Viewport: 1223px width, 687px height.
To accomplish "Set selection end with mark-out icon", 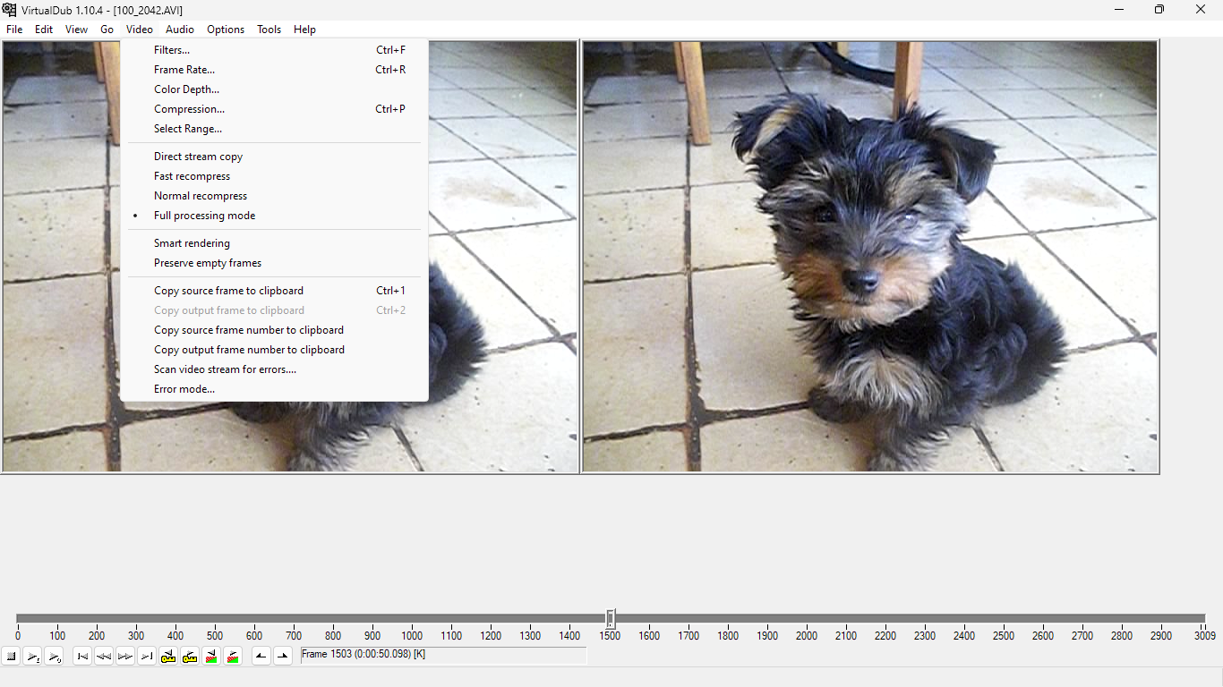I will [x=283, y=657].
